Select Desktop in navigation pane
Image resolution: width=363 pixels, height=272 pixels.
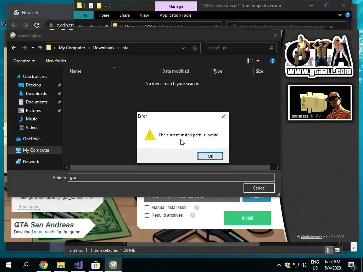[33, 85]
